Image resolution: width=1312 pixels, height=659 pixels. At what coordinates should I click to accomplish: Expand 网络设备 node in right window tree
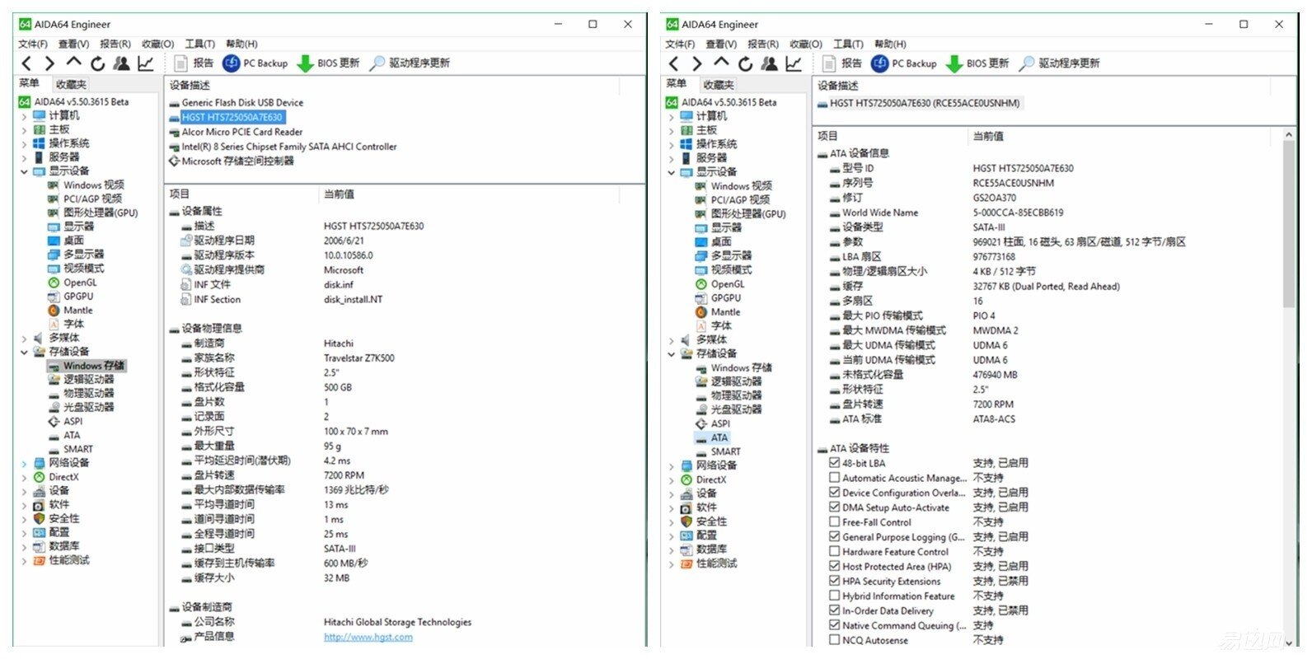[x=672, y=466]
